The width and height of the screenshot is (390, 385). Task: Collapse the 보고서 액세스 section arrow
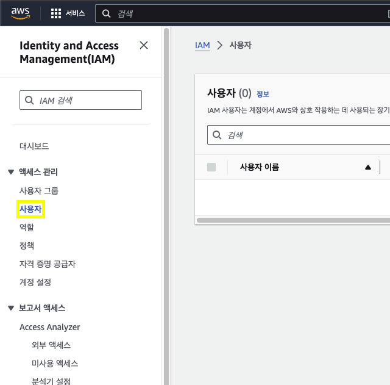click(x=11, y=308)
